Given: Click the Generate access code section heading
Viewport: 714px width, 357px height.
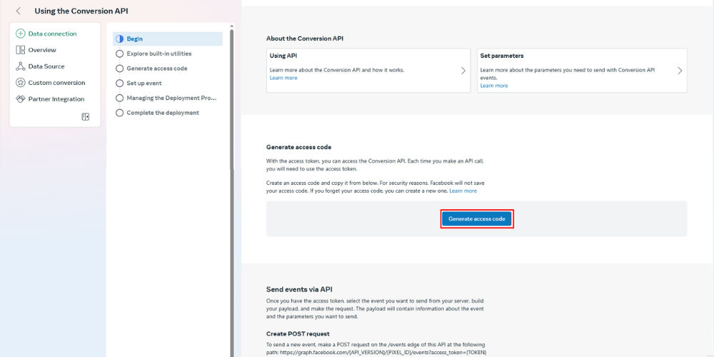Looking at the screenshot, I should [298, 148].
